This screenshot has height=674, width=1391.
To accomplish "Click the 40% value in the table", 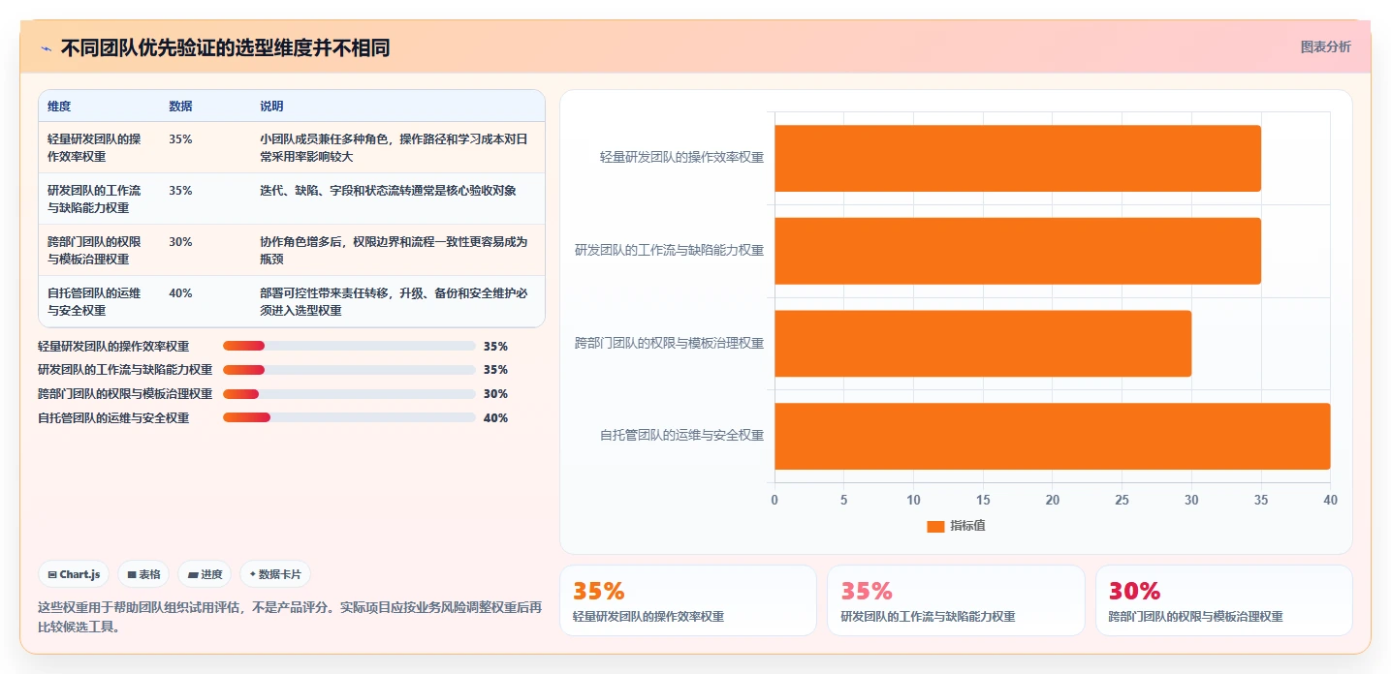I will (x=180, y=292).
